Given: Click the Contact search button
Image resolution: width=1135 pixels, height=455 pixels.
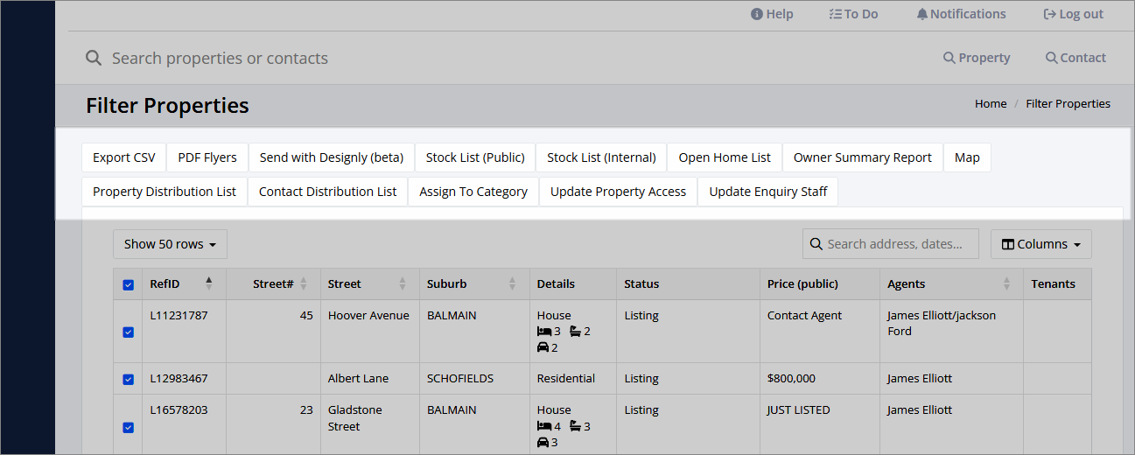Looking at the screenshot, I should (1075, 58).
